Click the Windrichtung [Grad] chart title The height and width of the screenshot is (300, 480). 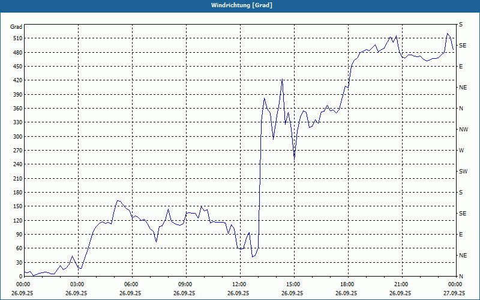click(240, 5)
